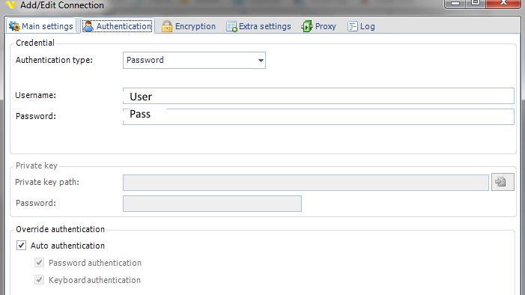The height and width of the screenshot is (295, 525).
Task: Select the Password combo box value
Action: (194, 60)
